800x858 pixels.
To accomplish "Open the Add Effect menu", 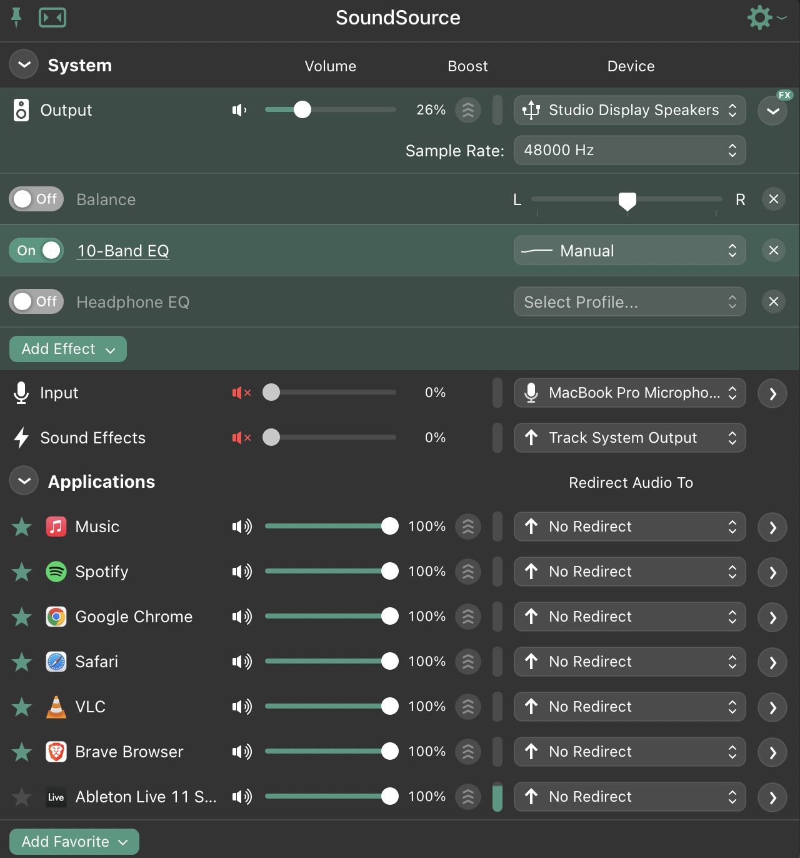I will click(x=68, y=349).
